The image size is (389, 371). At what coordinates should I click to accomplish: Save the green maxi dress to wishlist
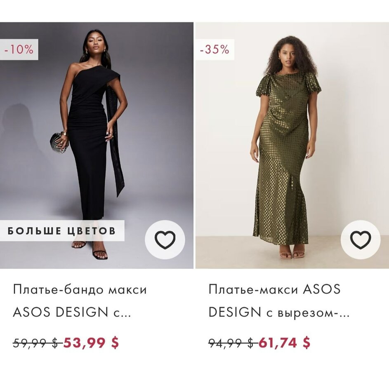[361, 240]
